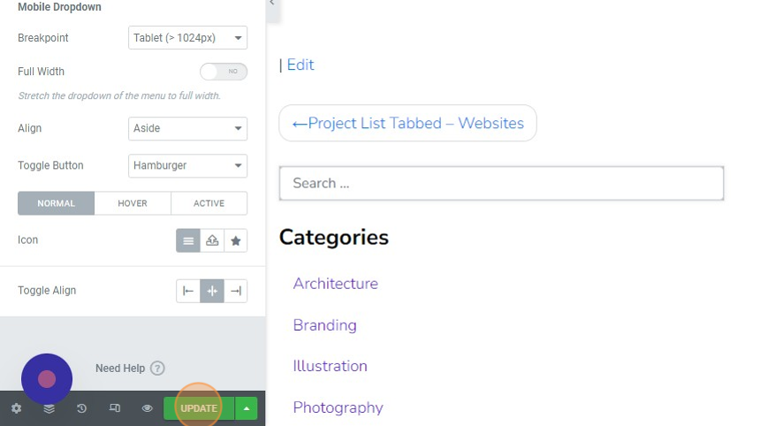Switch to the HOVER state tab
760x426 pixels.
point(133,203)
